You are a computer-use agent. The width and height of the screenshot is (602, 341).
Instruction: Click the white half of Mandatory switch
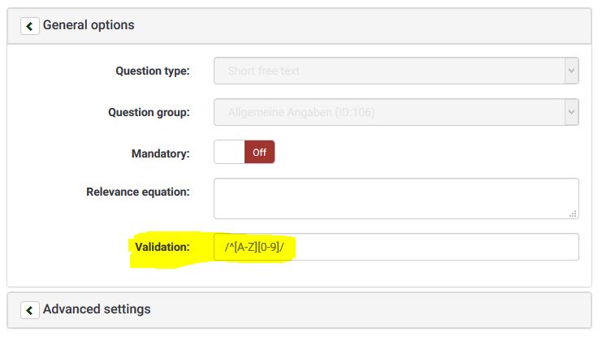(229, 153)
